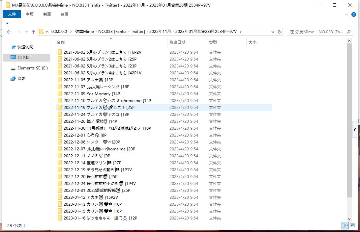Image resolution: width=360 pixels, height=232 pixels.
Task: Click the Network item in navigation pane
Action: pyautogui.click(x=21, y=79)
